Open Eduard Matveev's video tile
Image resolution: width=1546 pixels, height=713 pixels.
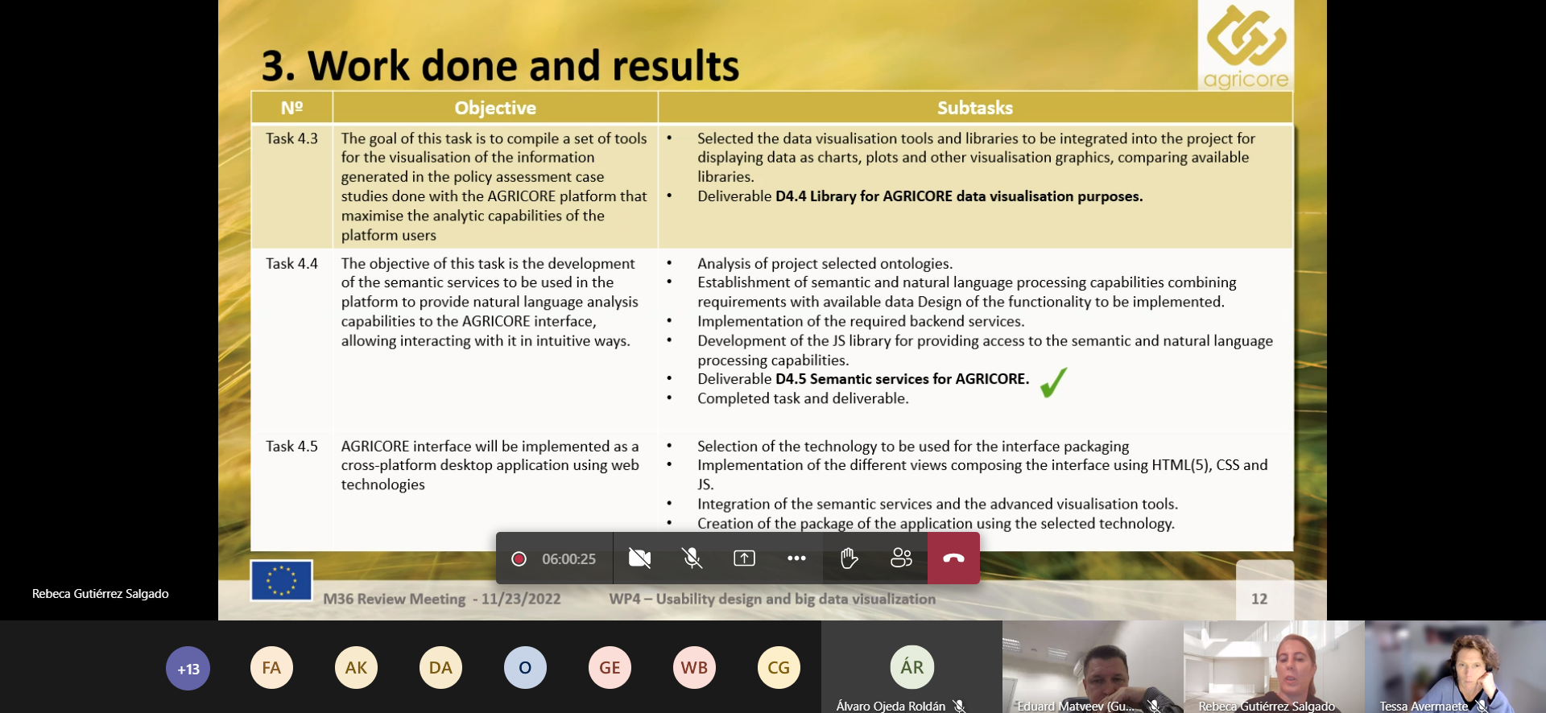point(1093,666)
